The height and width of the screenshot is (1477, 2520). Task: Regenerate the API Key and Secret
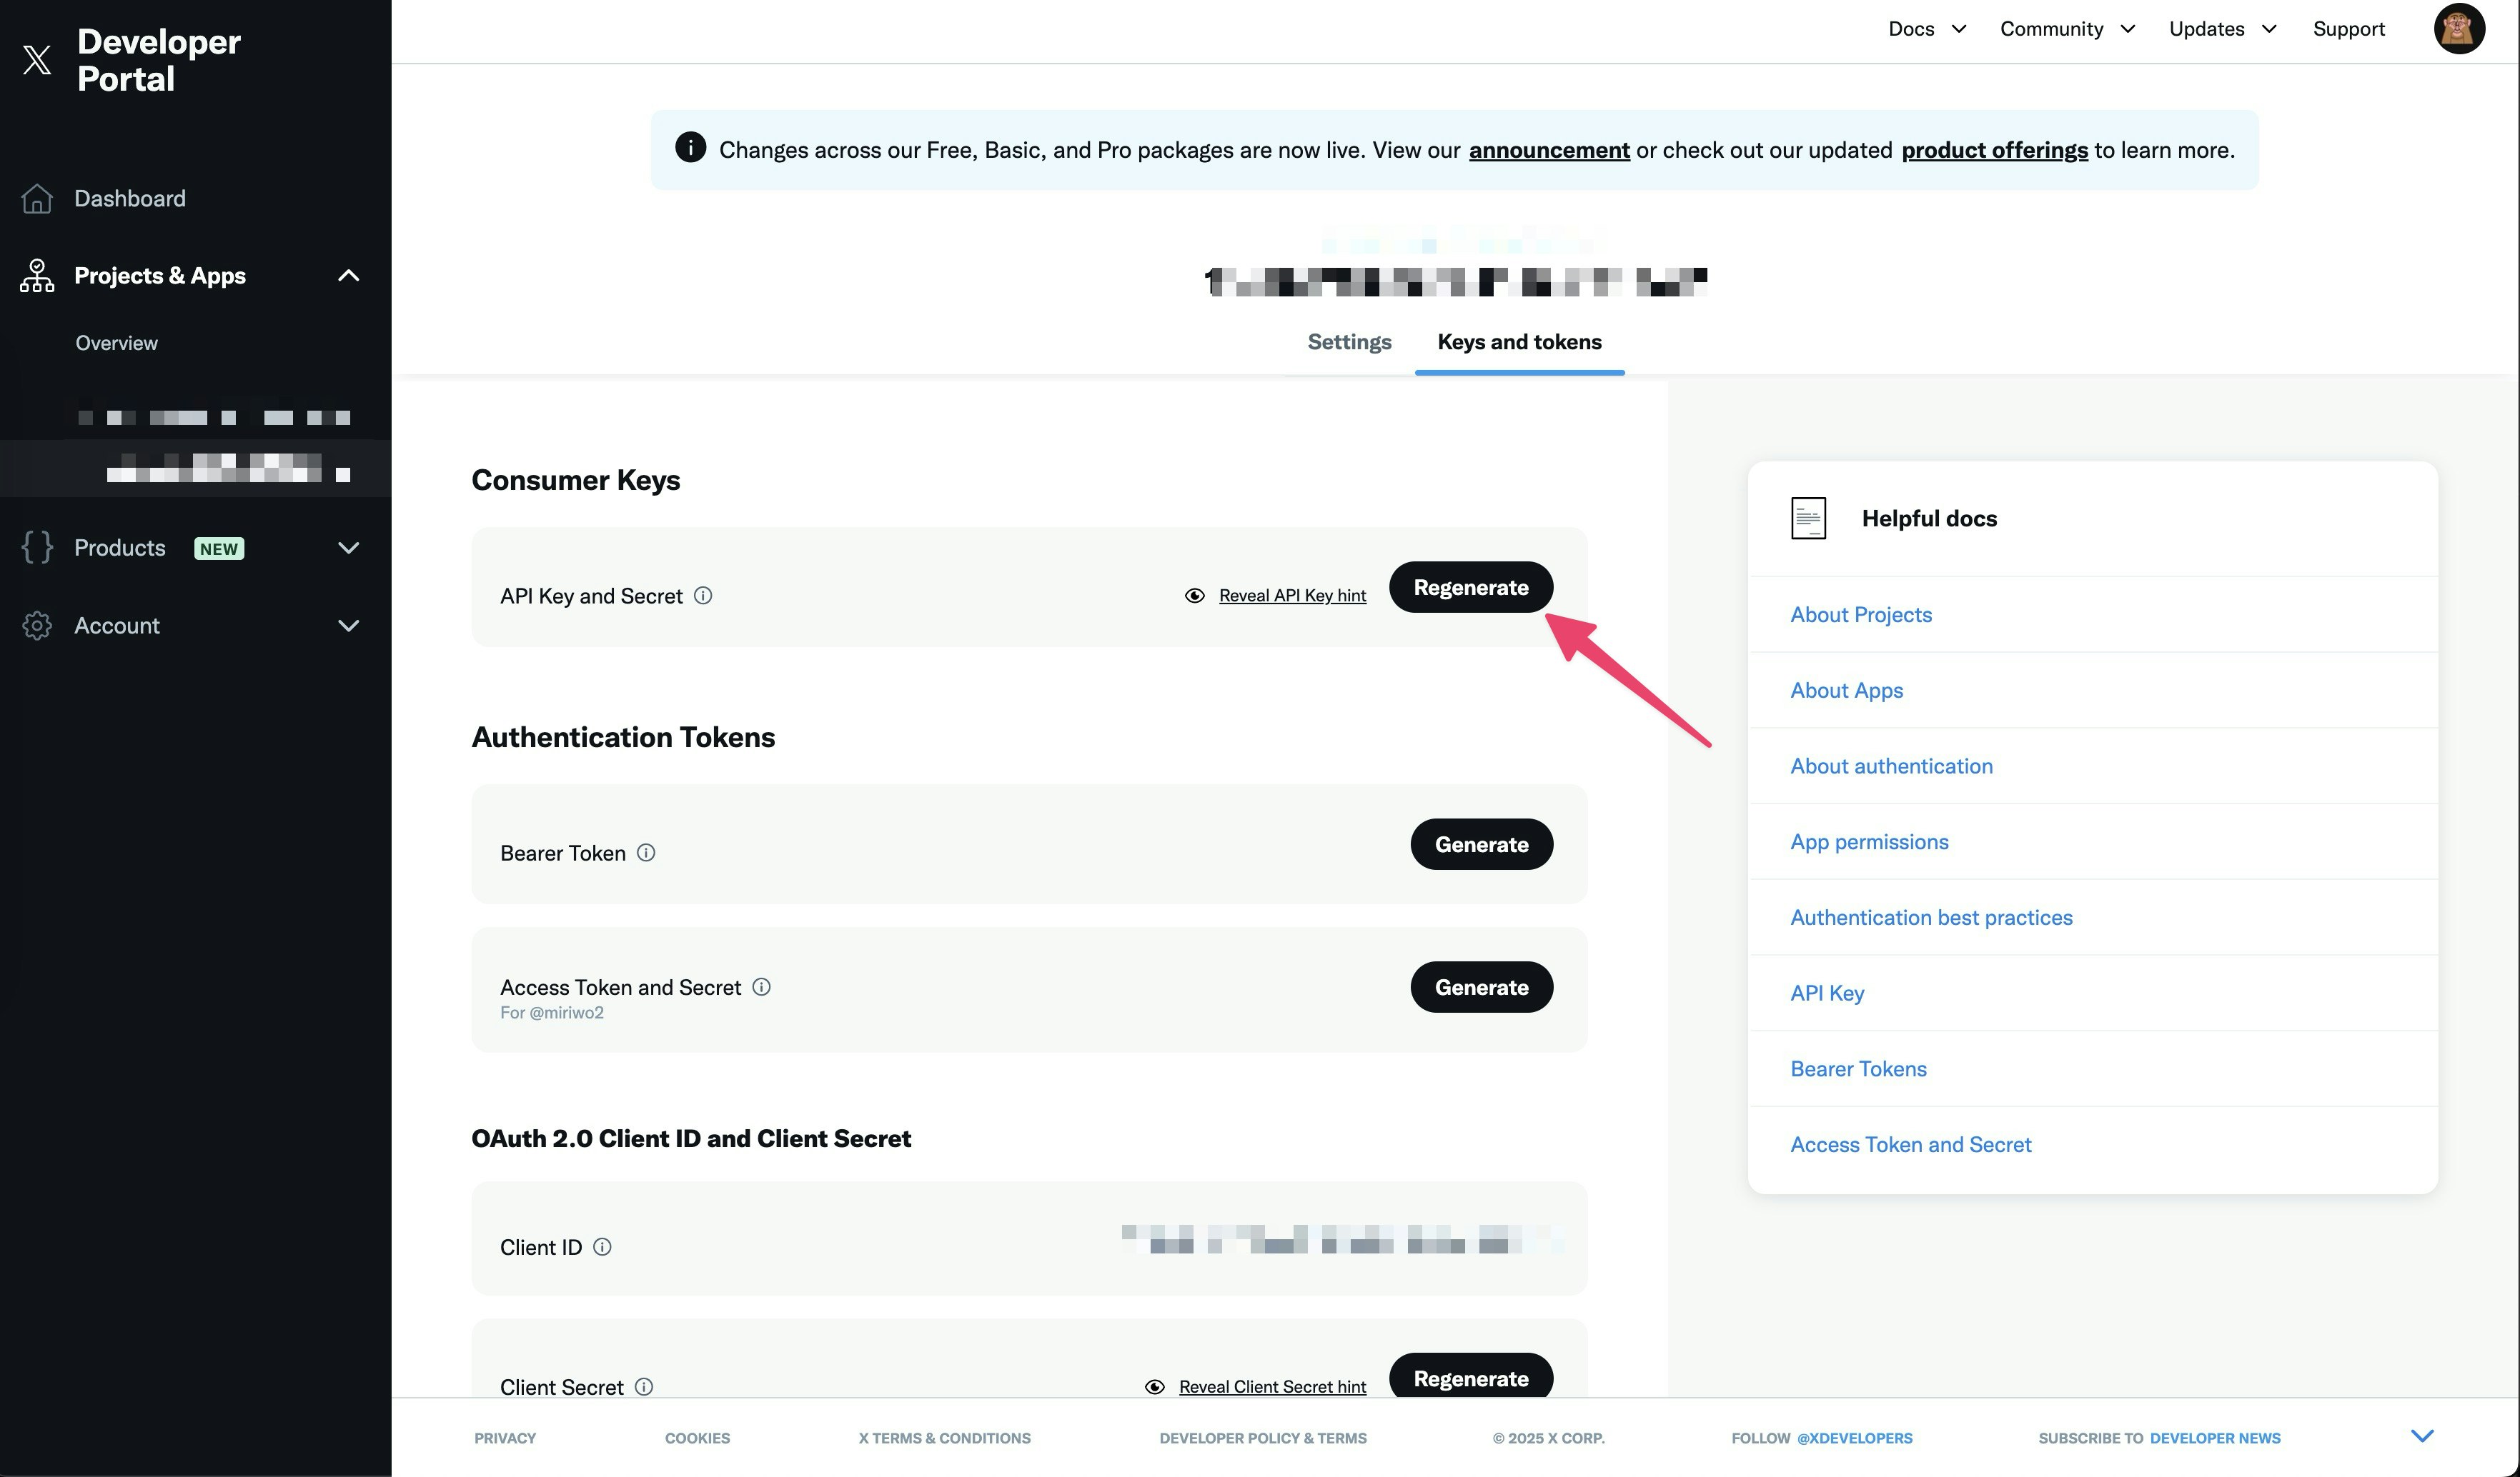tap(1470, 588)
